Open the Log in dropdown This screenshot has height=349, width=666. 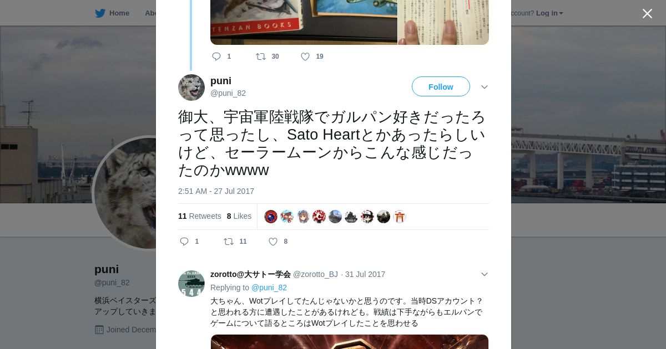549,13
